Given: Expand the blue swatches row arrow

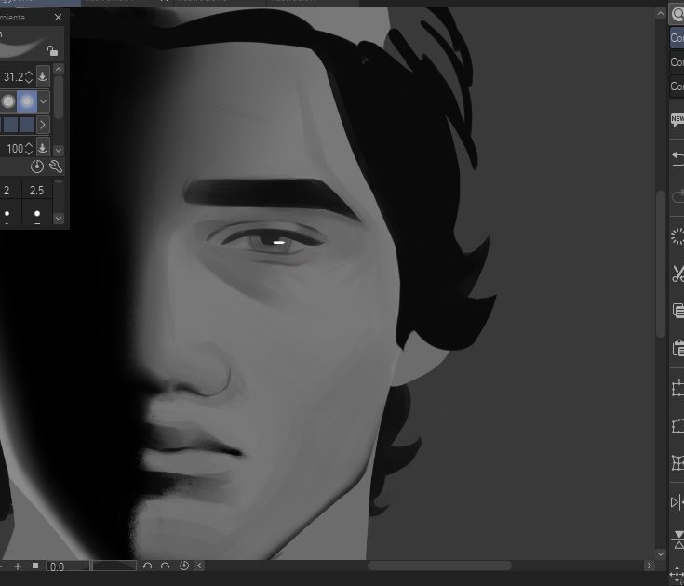Looking at the screenshot, I should [x=43, y=126].
